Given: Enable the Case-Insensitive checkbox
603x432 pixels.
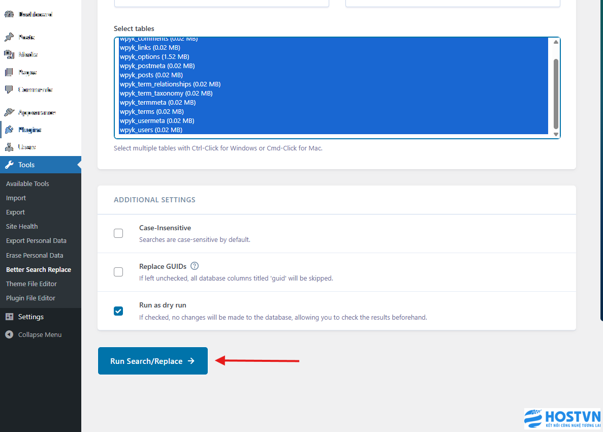Looking at the screenshot, I should coord(118,233).
